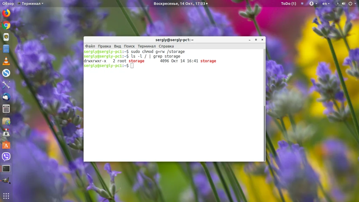Open the Viber tray indicator in top bar
Viewport: 359px width, 202px height.
click(302, 4)
